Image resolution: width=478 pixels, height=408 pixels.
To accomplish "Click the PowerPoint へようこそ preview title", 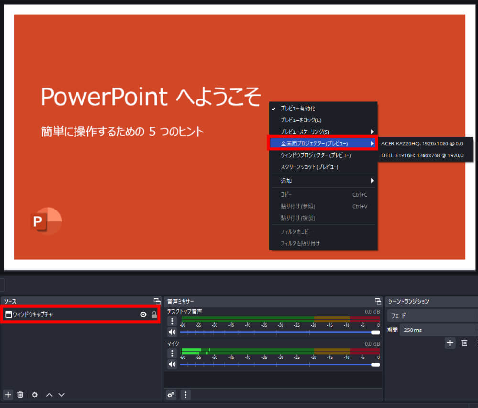I will [x=151, y=97].
